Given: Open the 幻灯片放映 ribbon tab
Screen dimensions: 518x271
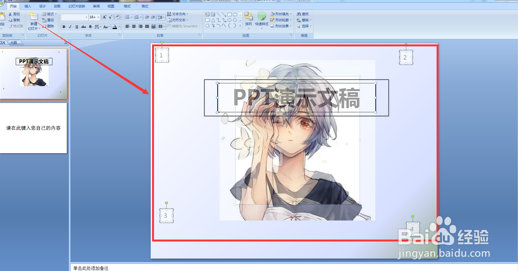Looking at the screenshot, I should [x=76, y=6].
